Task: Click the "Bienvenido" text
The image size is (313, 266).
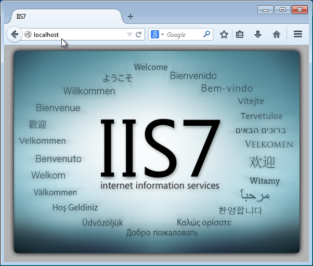Action: (193, 76)
